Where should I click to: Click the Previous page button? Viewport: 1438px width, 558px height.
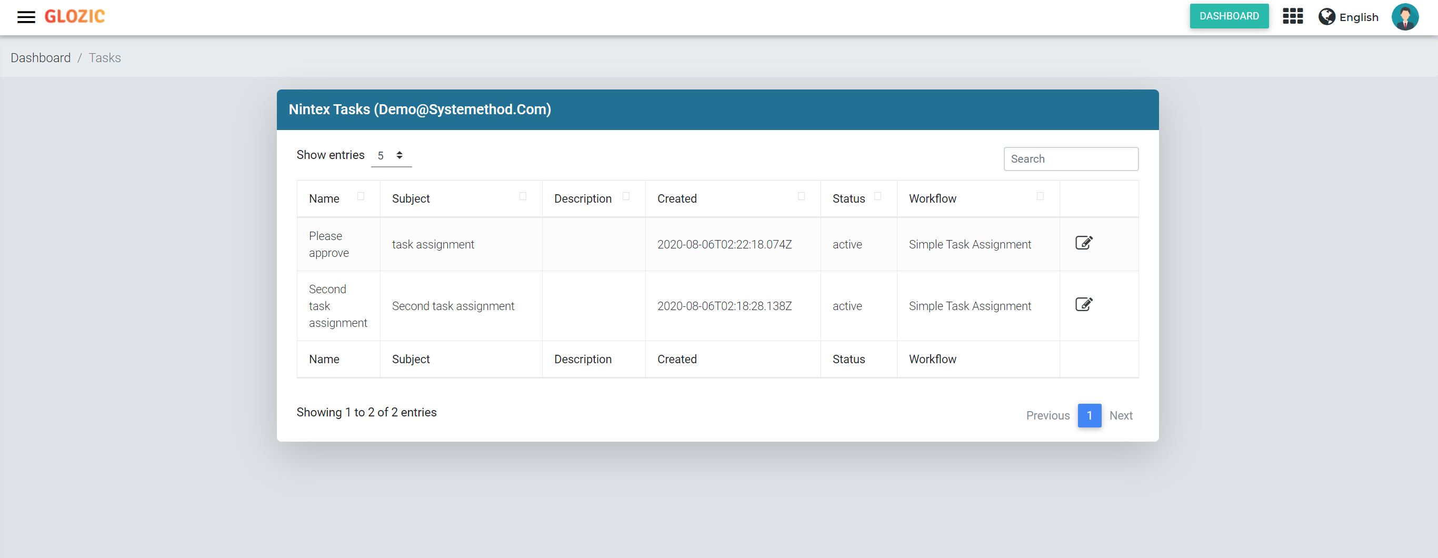(x=1048, y=415)
